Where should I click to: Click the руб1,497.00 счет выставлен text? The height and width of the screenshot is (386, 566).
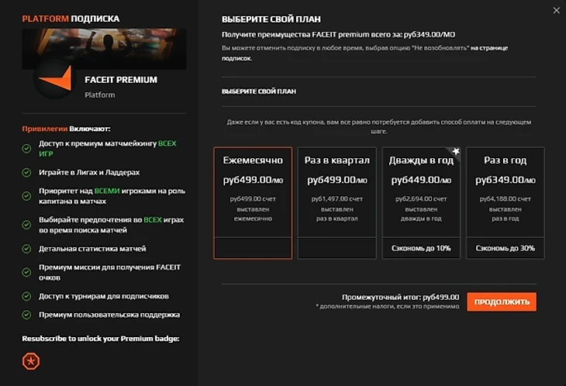(x=336, y=204)
